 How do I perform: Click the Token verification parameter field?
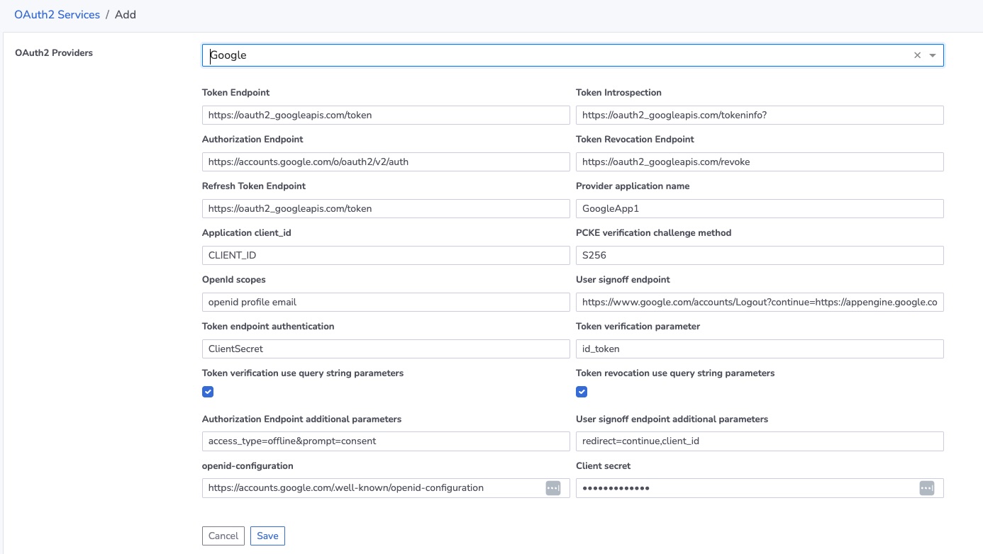(760, 349)
